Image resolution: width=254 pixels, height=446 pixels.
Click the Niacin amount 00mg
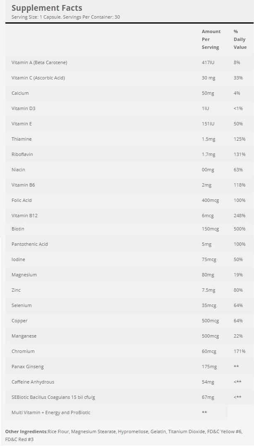(x=208, y=170)
